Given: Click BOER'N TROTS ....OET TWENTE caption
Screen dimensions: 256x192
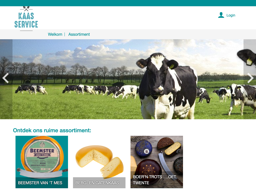Looking at the screenshot, I should click(154, 180).
